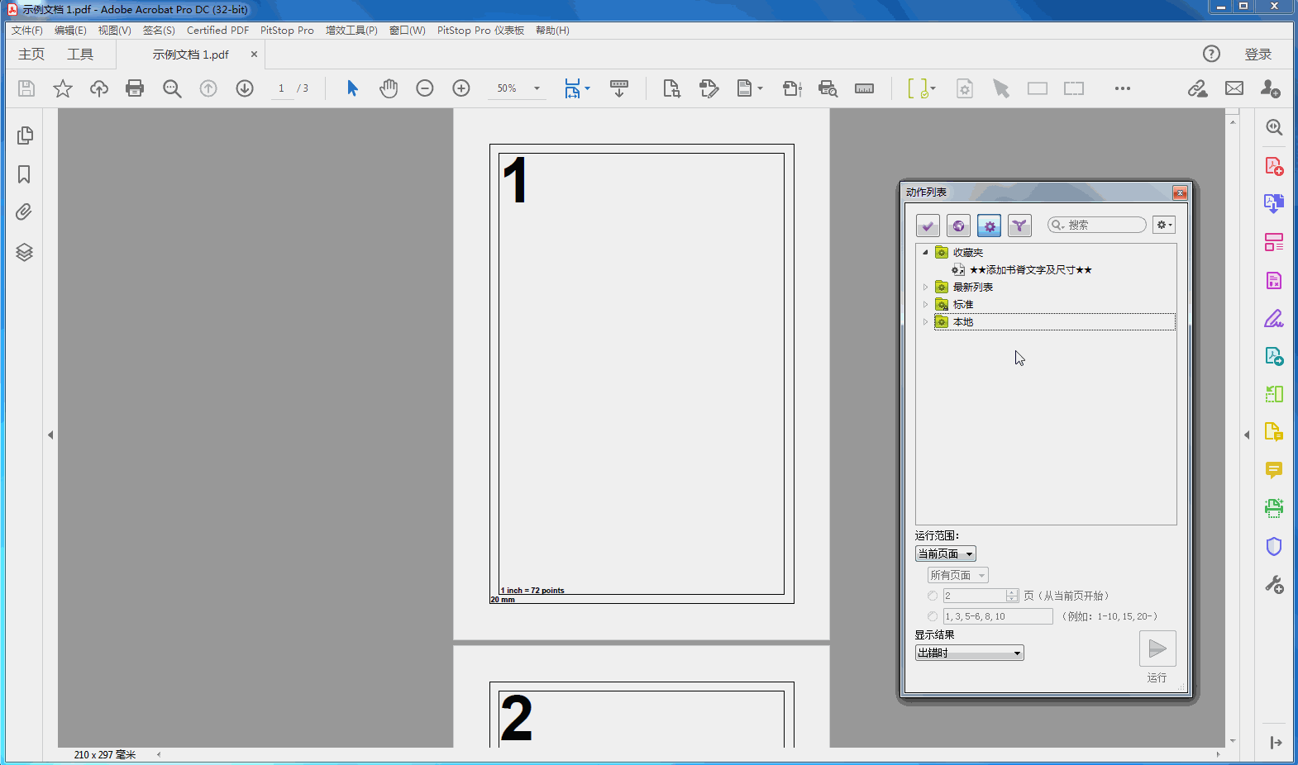Viewport: 1298px width, 765px height.
Task: Click the 登录 sign in link
Action: [x=1257, y=55]
